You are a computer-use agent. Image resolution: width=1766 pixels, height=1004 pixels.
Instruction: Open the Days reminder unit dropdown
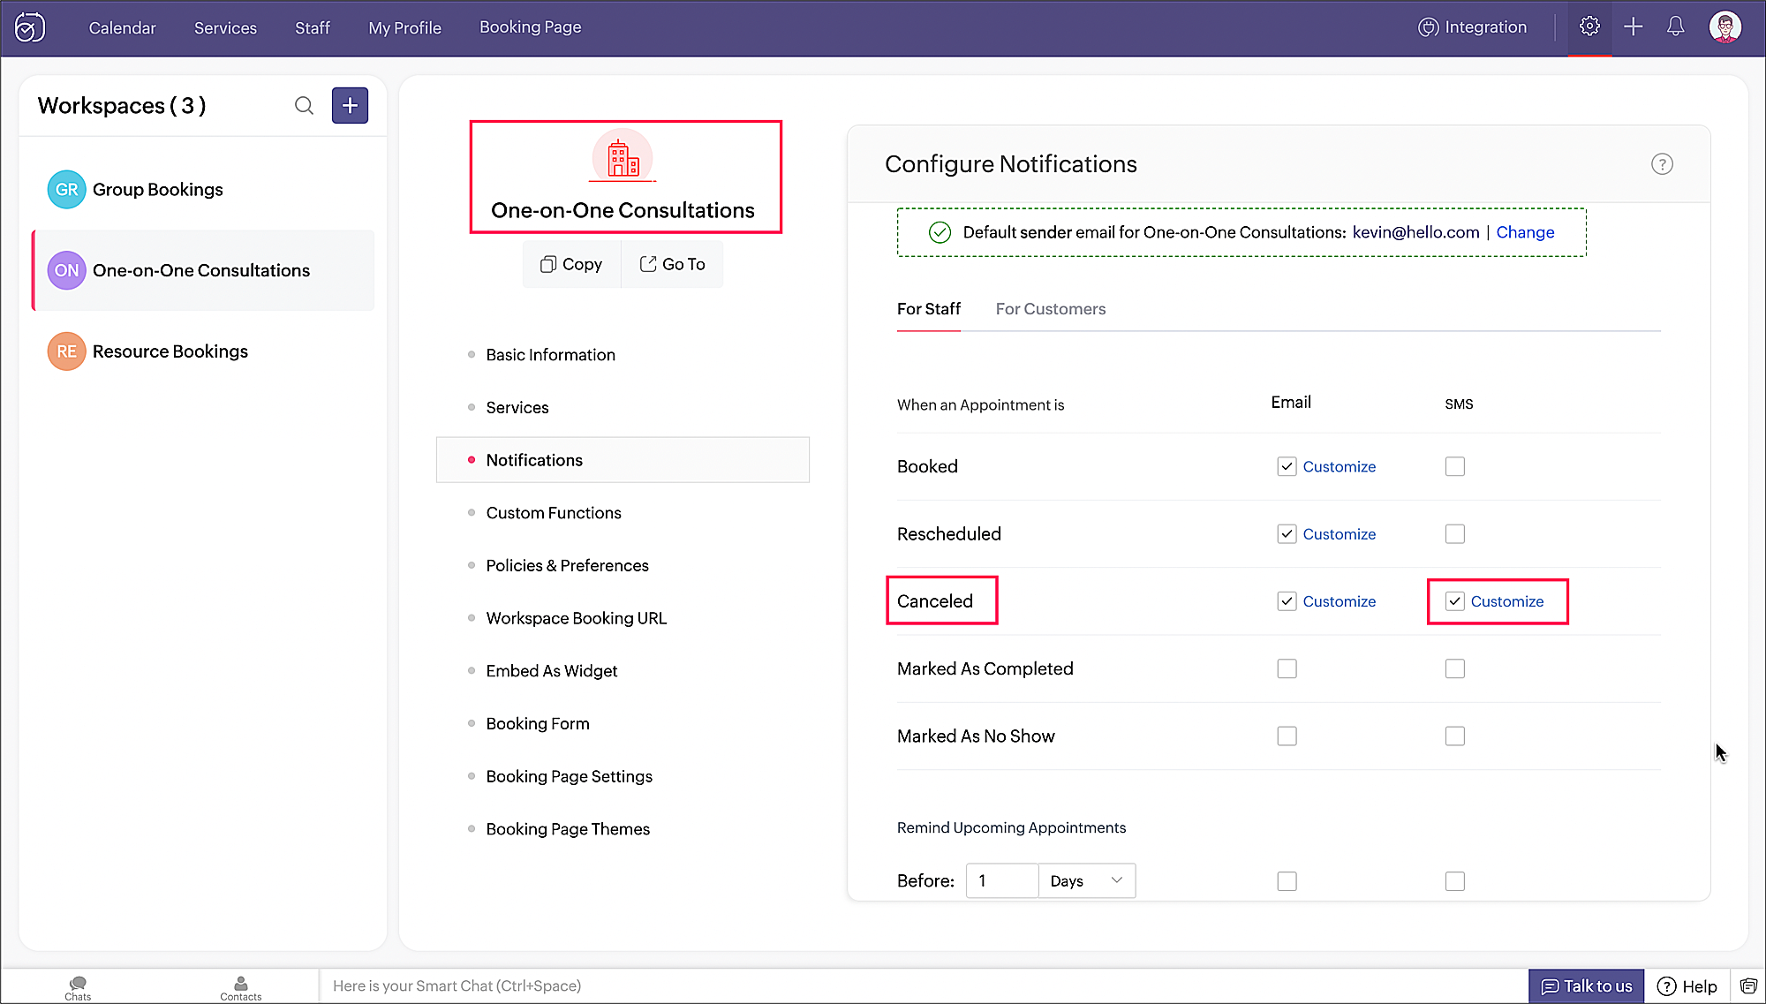(x=1086, y=881)
